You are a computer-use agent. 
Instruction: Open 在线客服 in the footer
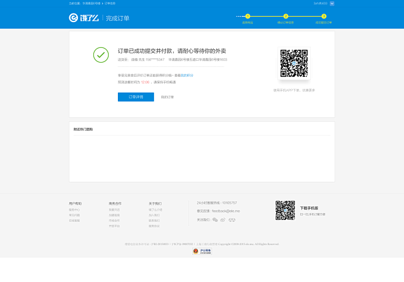[74, 221]
